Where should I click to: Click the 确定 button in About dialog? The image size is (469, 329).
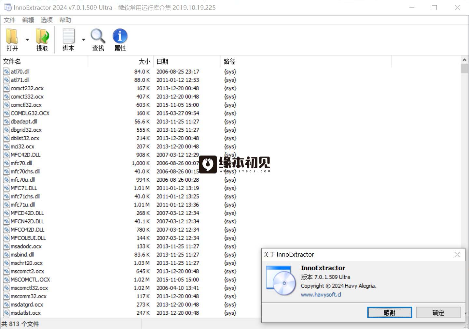(438, 312)
